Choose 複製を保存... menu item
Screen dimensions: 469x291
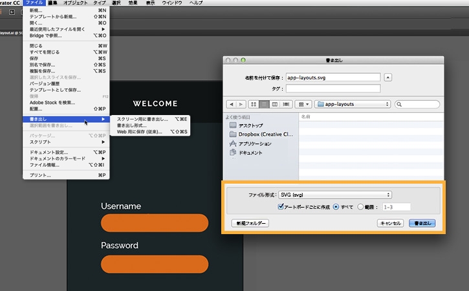(66, 71)
